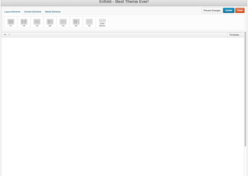Viewport: 248px width, 176px height.
Task: Insert the 2/3 column element
Action: 50,22
